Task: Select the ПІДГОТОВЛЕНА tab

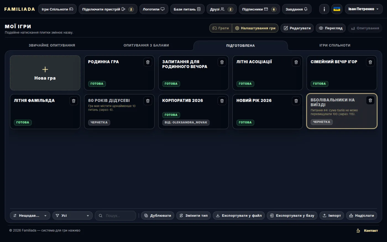Action: [240, 46]
